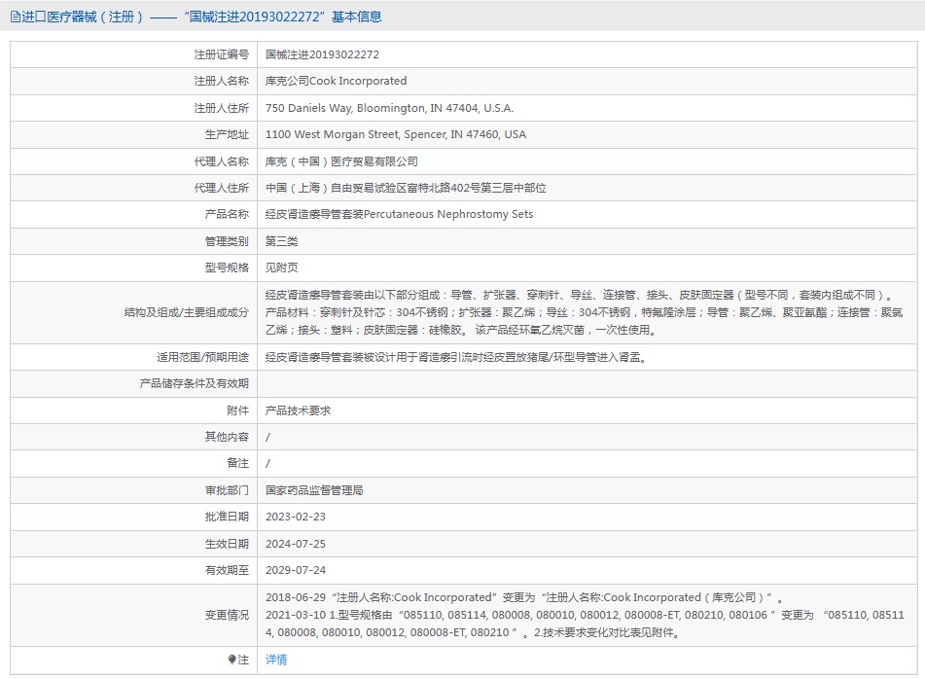Click the approval date 2023-02-23
Viewport: 925px width, 679px height.
click(296, 517)
